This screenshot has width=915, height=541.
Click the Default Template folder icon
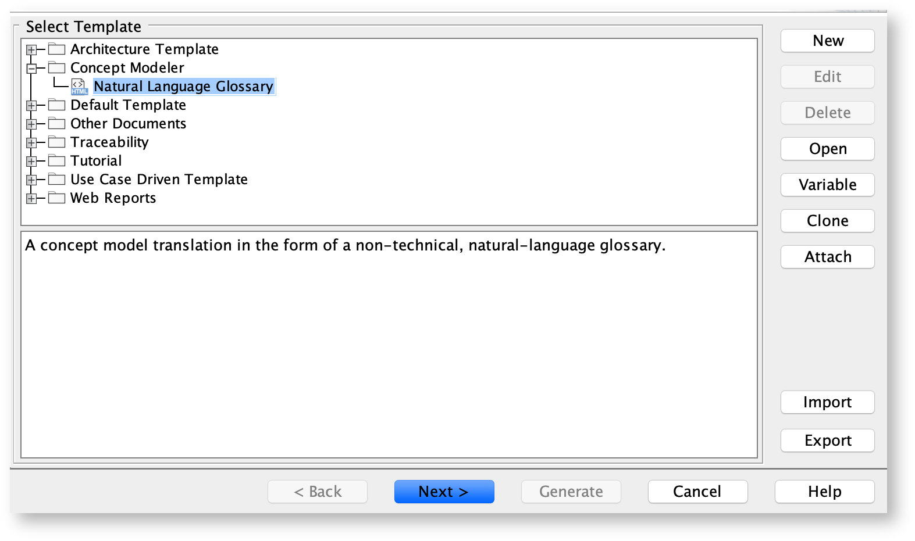click(56, 105)
